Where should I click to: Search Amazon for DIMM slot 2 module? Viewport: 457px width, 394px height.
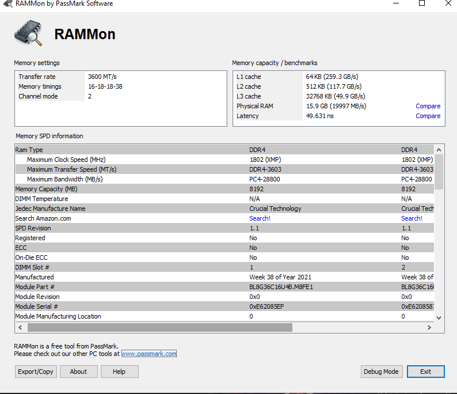coord(412,218)
